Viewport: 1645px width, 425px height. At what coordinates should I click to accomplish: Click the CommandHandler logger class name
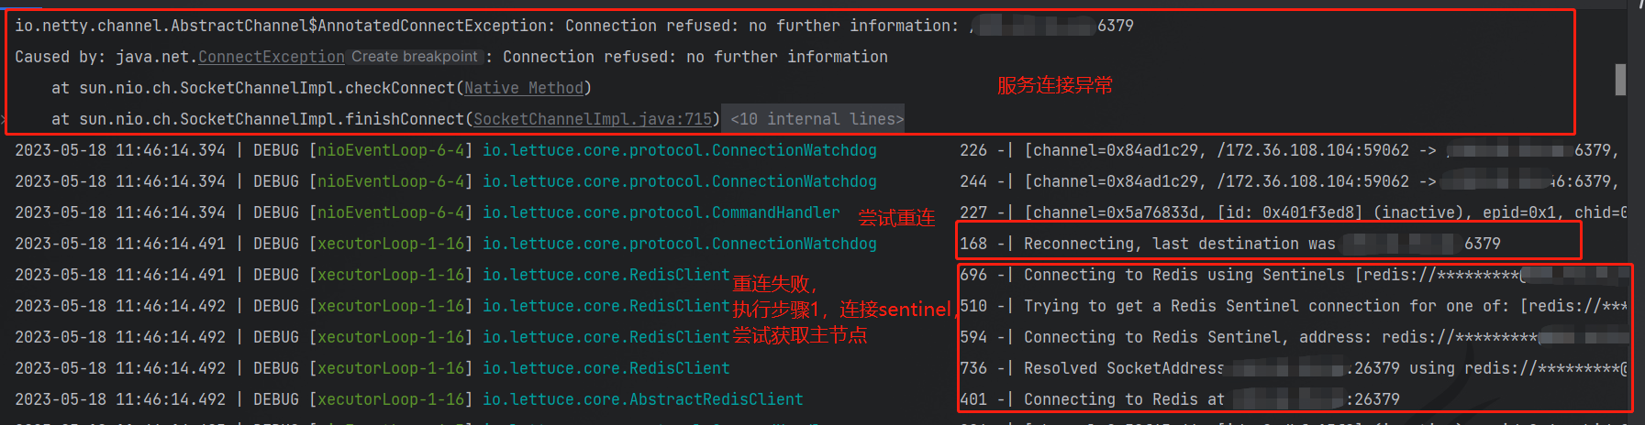click(x=661, y=212)
